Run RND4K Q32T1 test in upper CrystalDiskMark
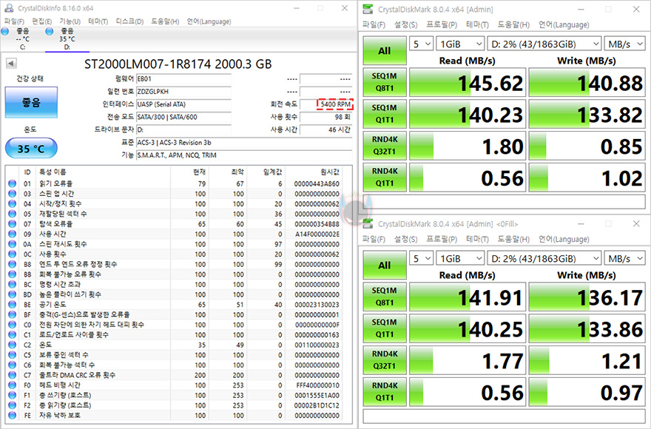The width and height of the screenshot is (651, 429). 385,146
